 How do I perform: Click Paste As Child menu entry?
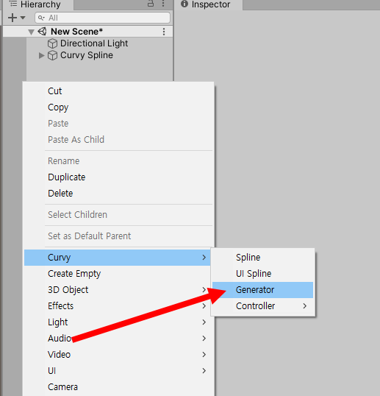pyautogui.click(x=118, y=139)
